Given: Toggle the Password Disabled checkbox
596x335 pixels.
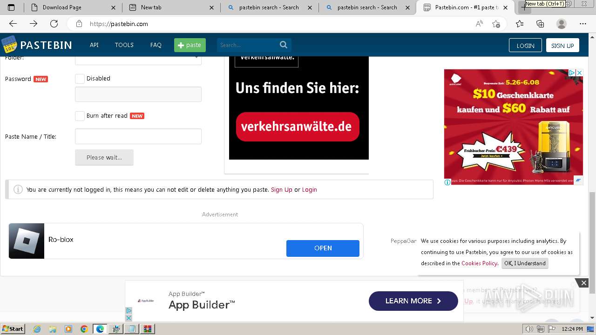Looking at the screenshot, I should (80, 79).
